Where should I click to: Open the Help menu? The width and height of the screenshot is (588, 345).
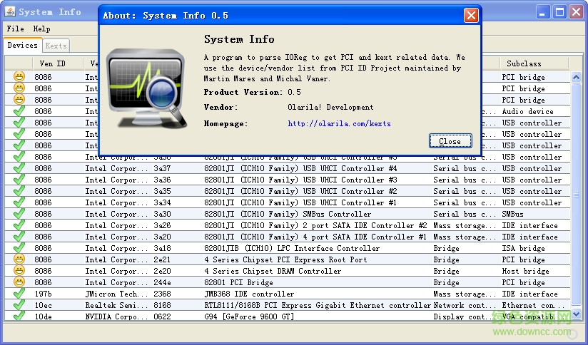pyautogui.click(x=41, y=29)
